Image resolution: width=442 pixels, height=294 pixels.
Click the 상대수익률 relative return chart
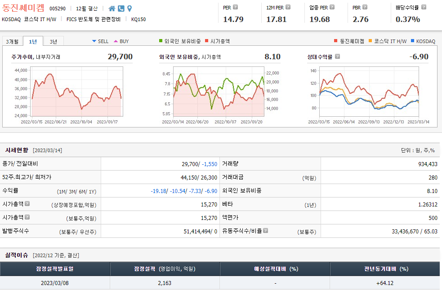point(369,92)
